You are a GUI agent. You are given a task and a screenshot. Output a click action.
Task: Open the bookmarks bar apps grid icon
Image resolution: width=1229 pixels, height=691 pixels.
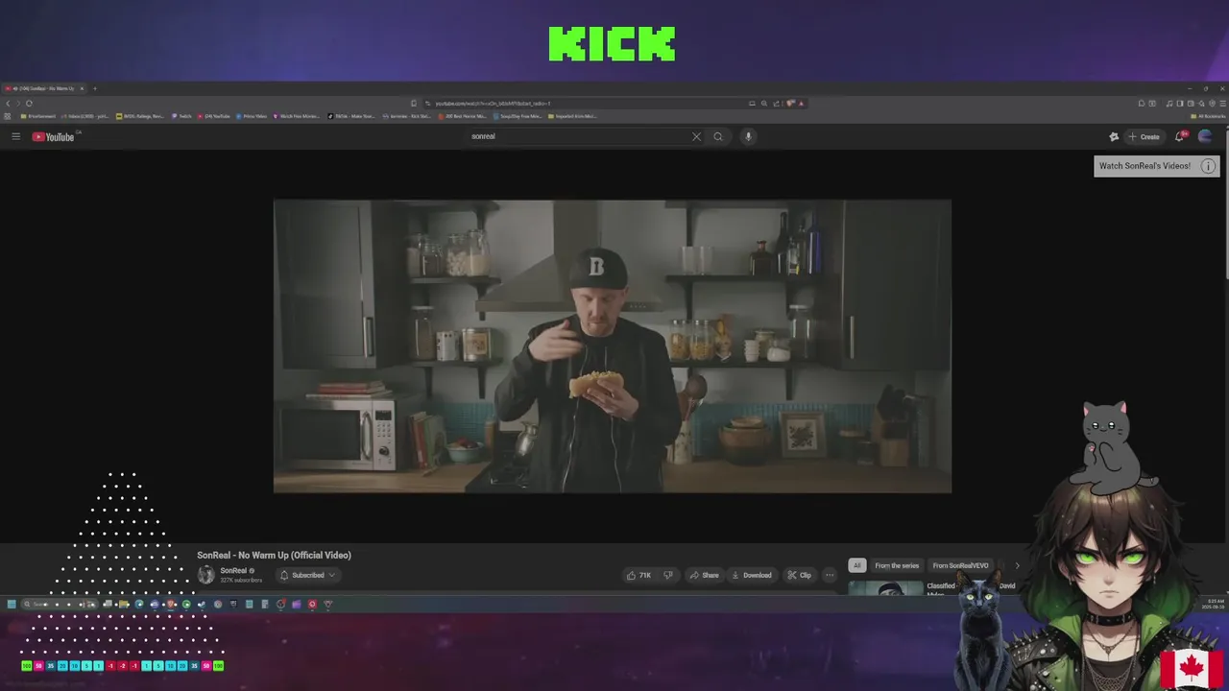click(8, 116)
